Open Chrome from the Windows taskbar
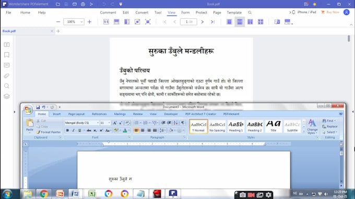 [44, 194]
